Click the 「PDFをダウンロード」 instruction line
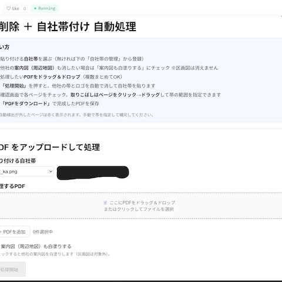 (x=50, y=103)
